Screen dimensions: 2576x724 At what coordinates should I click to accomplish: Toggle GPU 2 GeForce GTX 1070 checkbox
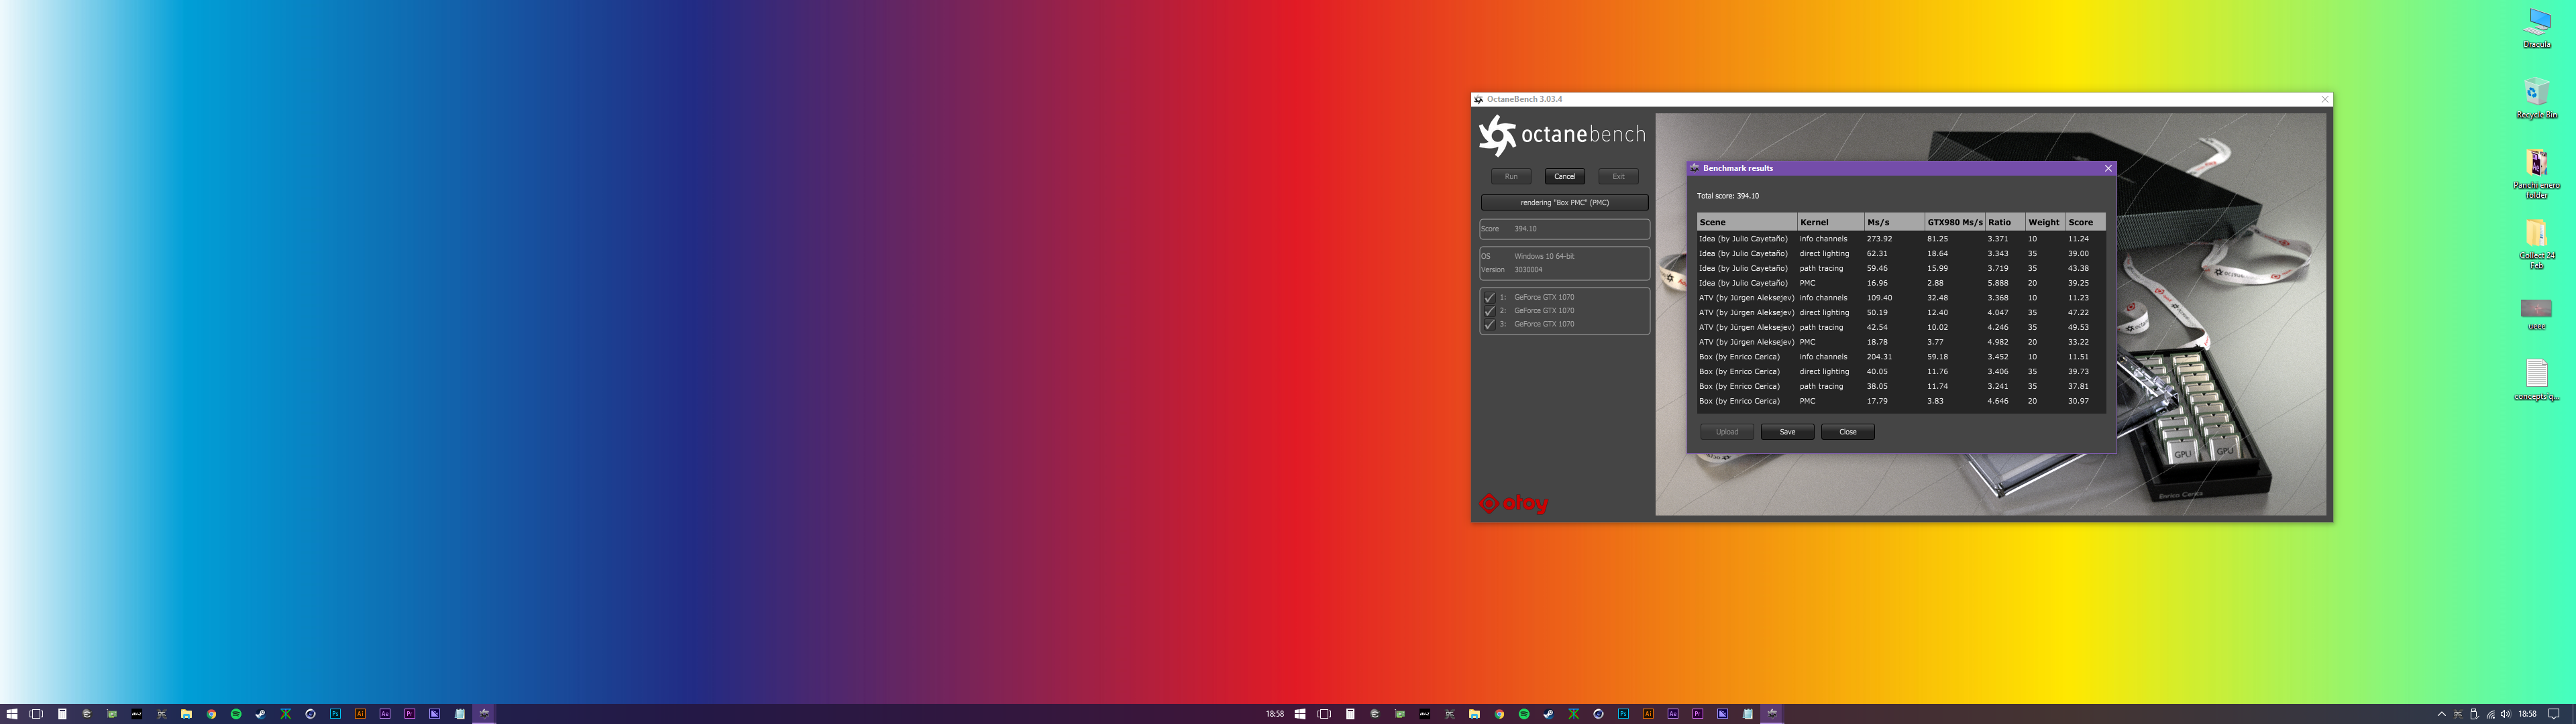coord(1489,311)
